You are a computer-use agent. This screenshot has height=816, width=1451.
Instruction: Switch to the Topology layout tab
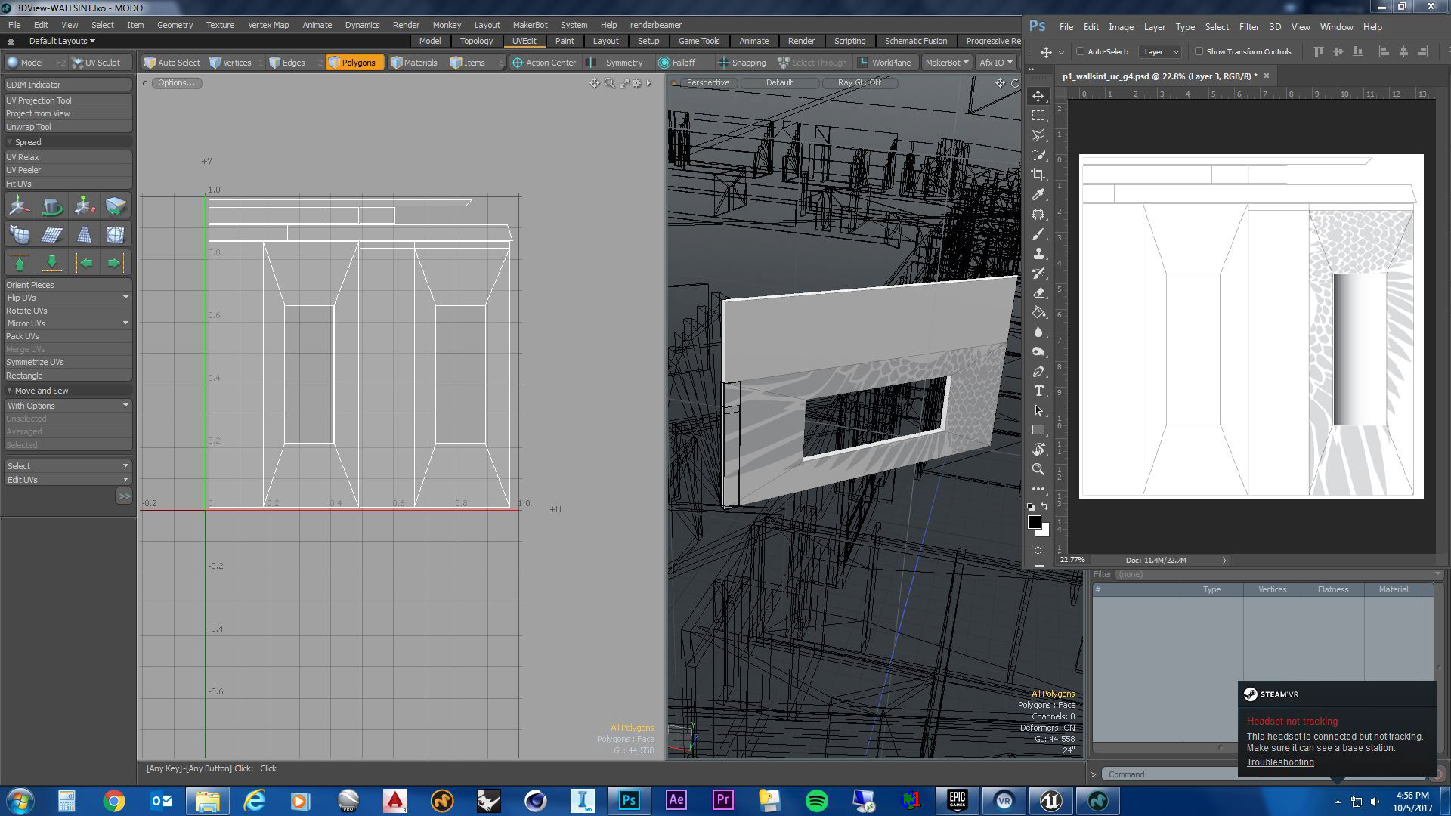click(476, 41)
